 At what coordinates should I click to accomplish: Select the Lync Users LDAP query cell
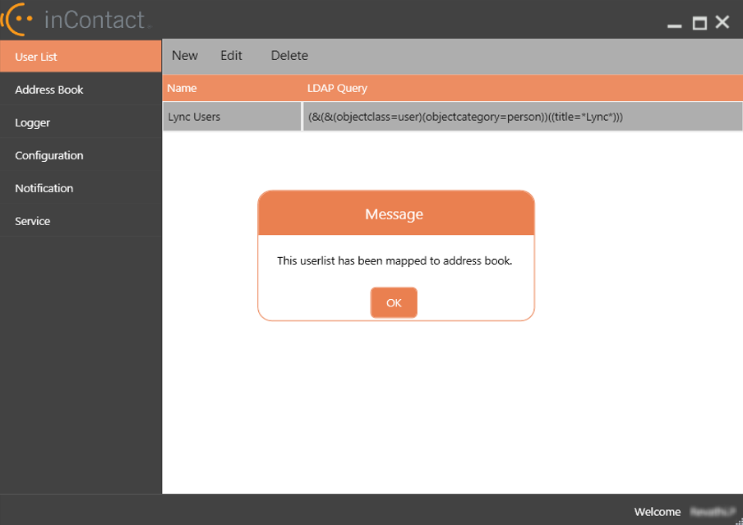point(523,117)
